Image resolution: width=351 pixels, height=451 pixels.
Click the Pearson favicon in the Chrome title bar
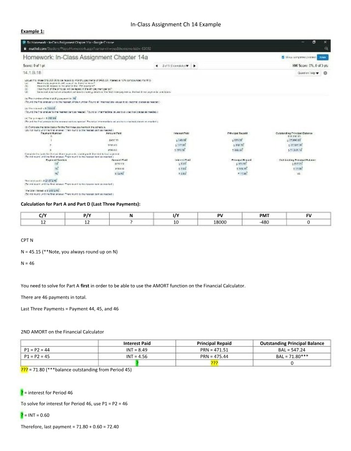(24, 42)
